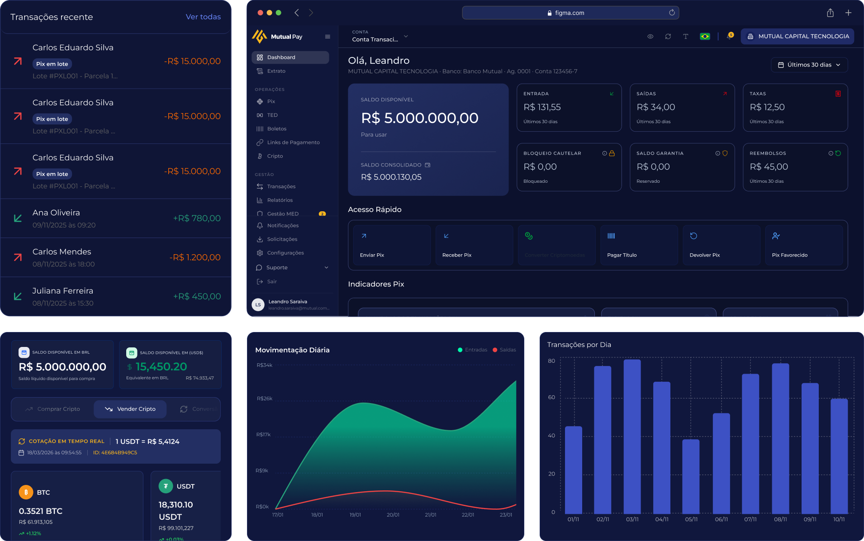Image resolution: width=864 pixels, height=541 pixels.
Task: Switch to the Vender Cripto tab
Action: (130, 409)
